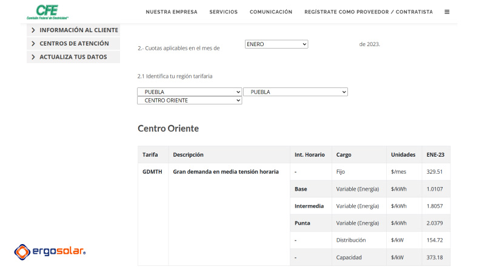Viewport: 485px width, 272px height.
Task: Open the ENERO month dropdown
Action: (276, 44)
